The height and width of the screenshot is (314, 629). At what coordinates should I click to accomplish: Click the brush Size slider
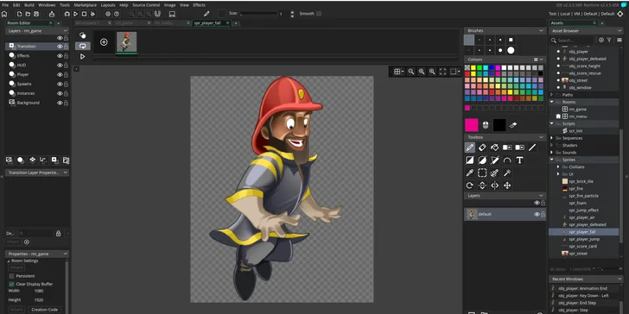258,14
